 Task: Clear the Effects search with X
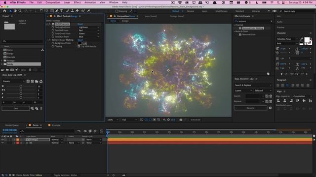click(271, 21)
